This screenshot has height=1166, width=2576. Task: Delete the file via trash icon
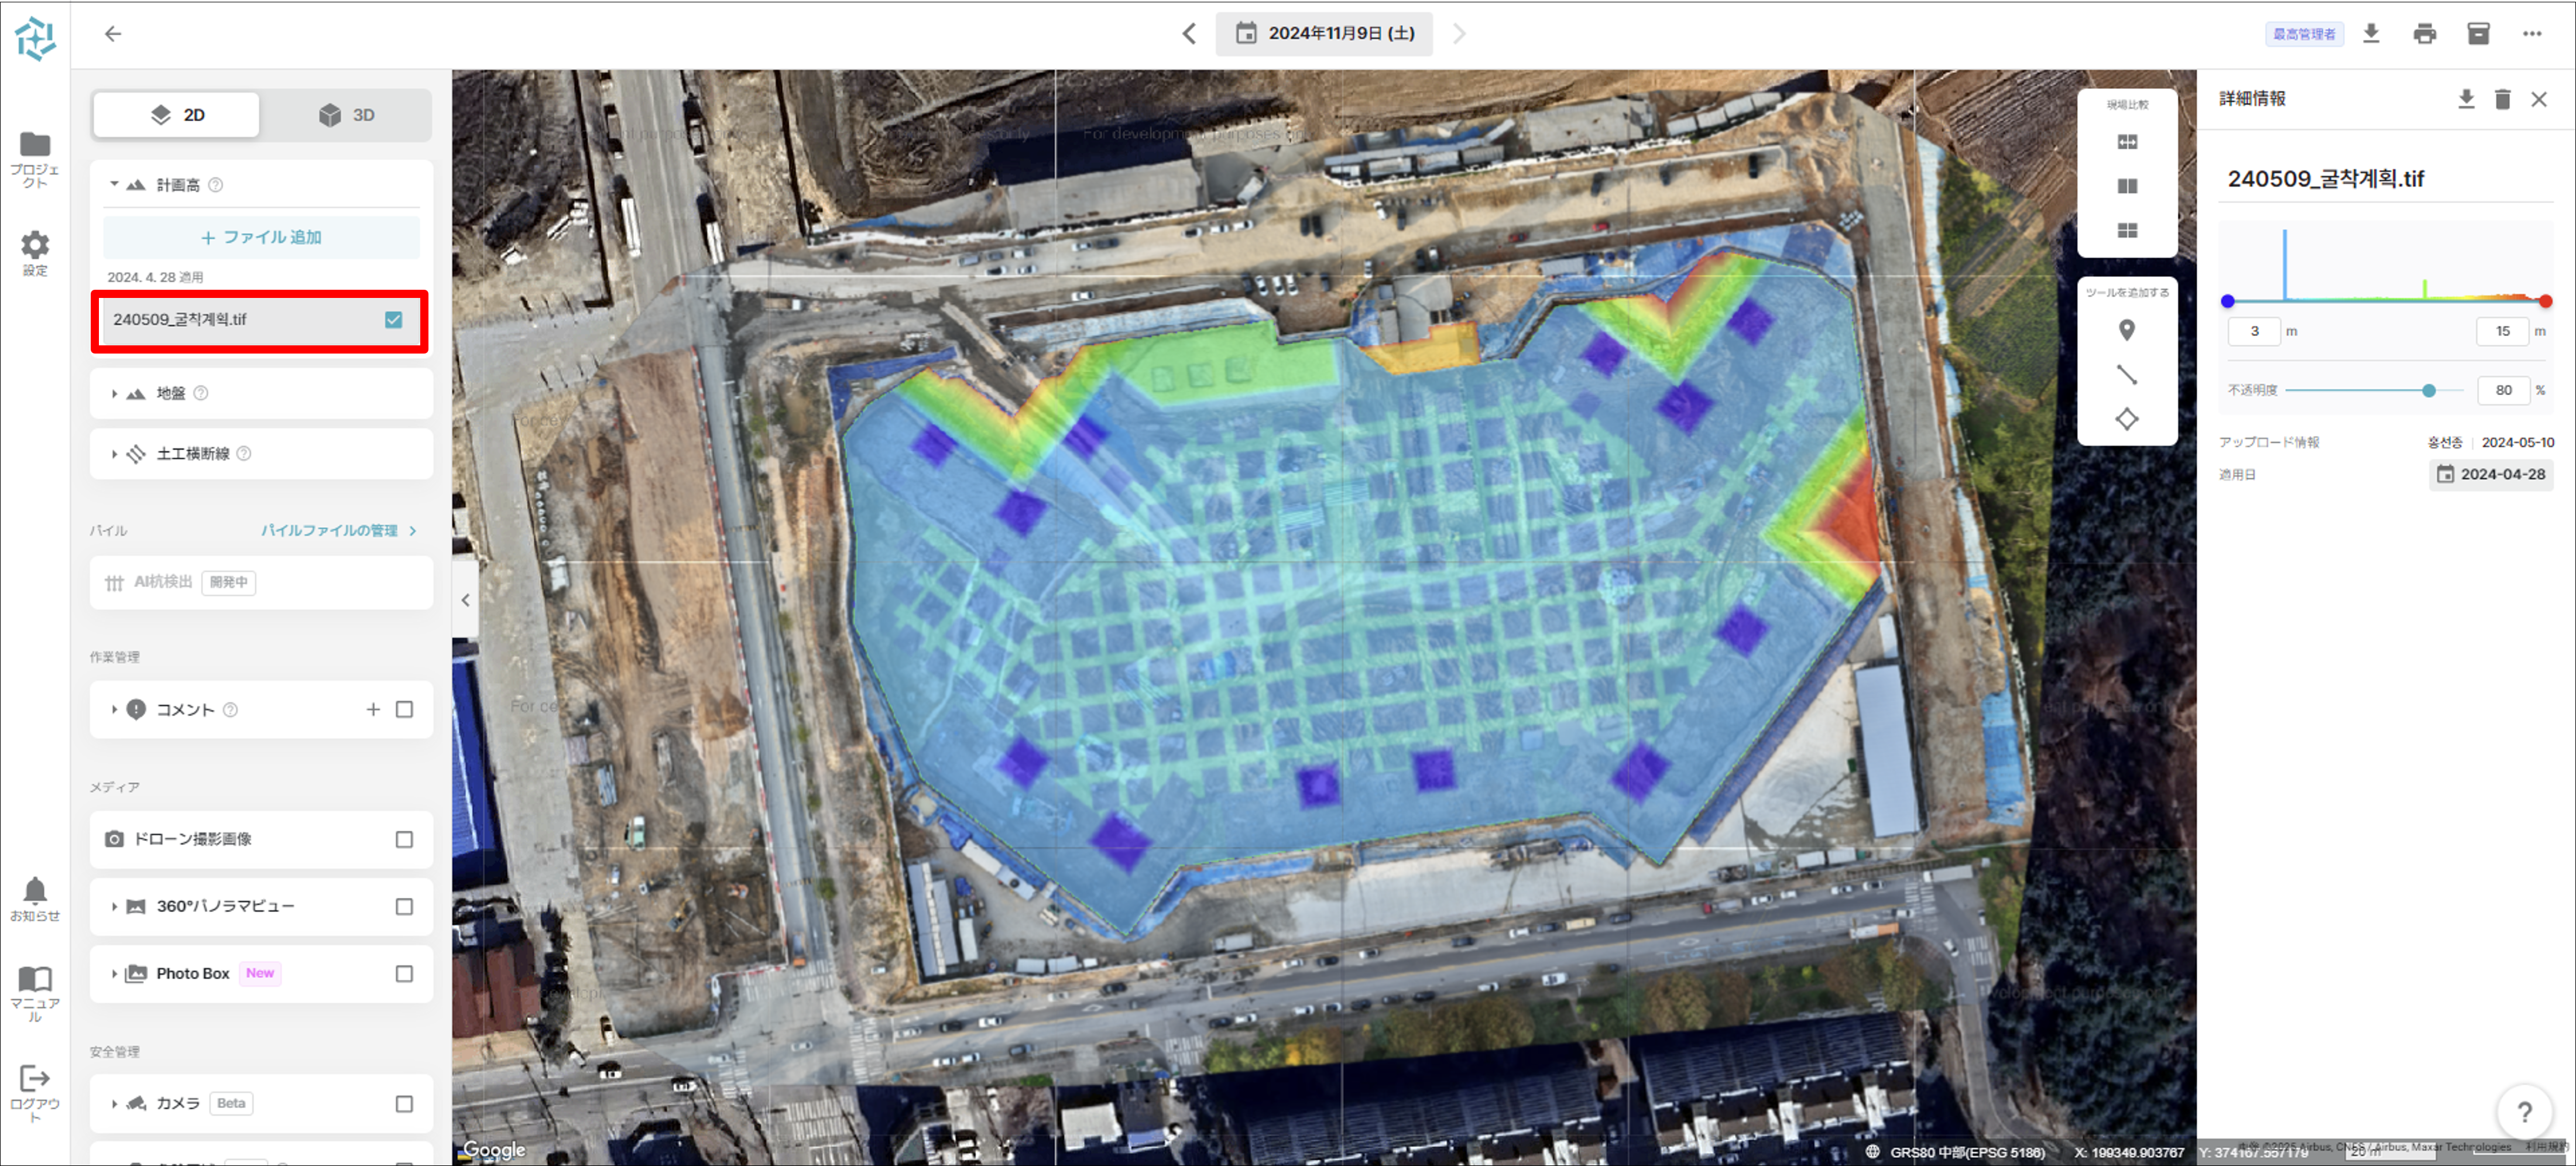tap(2502, 99)
